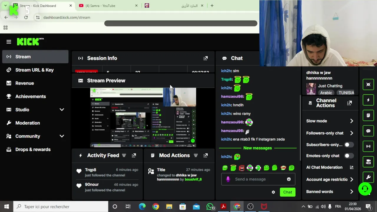This screenshot has width=377, height=212.
Task: Open Account age restriction options arrow
Action: coord(351,180)
